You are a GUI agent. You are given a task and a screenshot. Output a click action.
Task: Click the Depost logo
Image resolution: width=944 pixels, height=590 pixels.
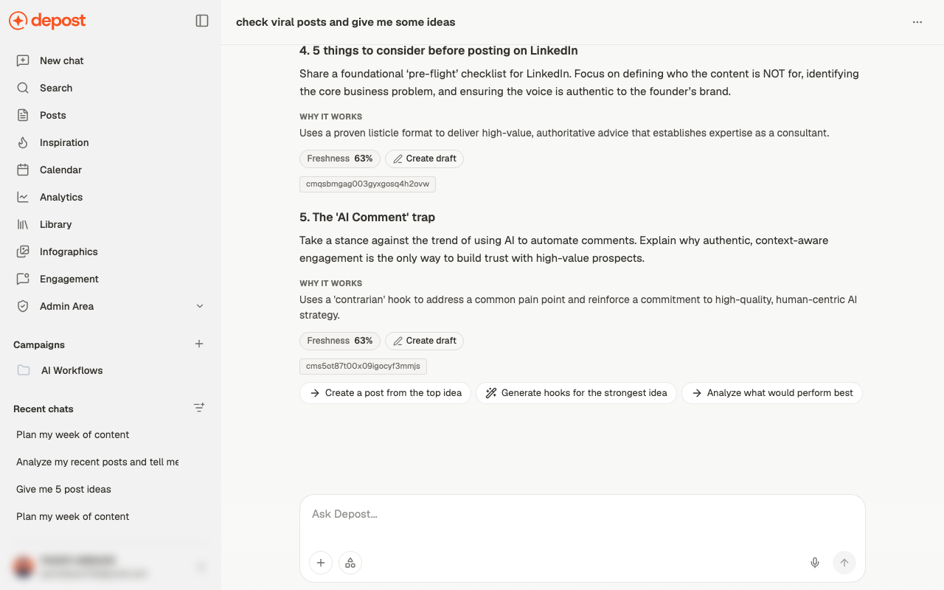[x=48, y=21]
